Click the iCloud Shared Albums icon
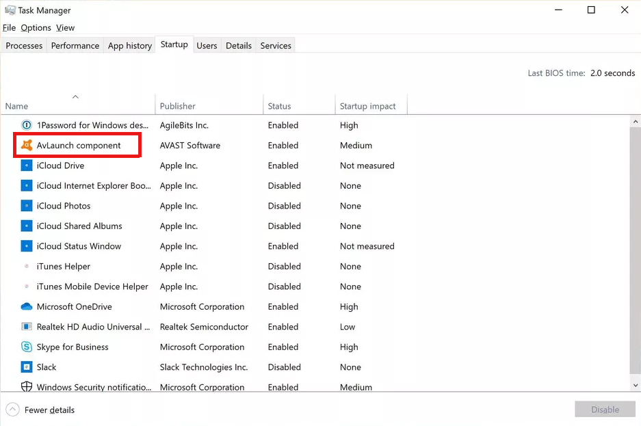The width and height of the screenshot is (641, 426). tap(27, 226)
